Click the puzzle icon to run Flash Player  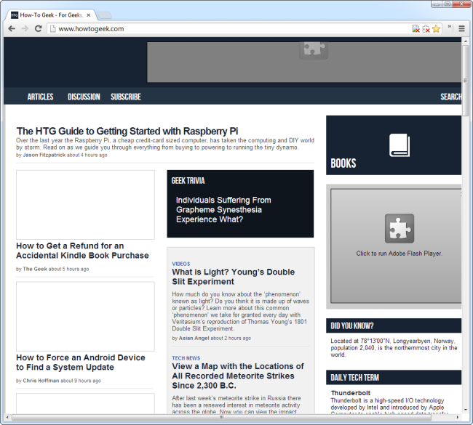[x=400, y=229]
